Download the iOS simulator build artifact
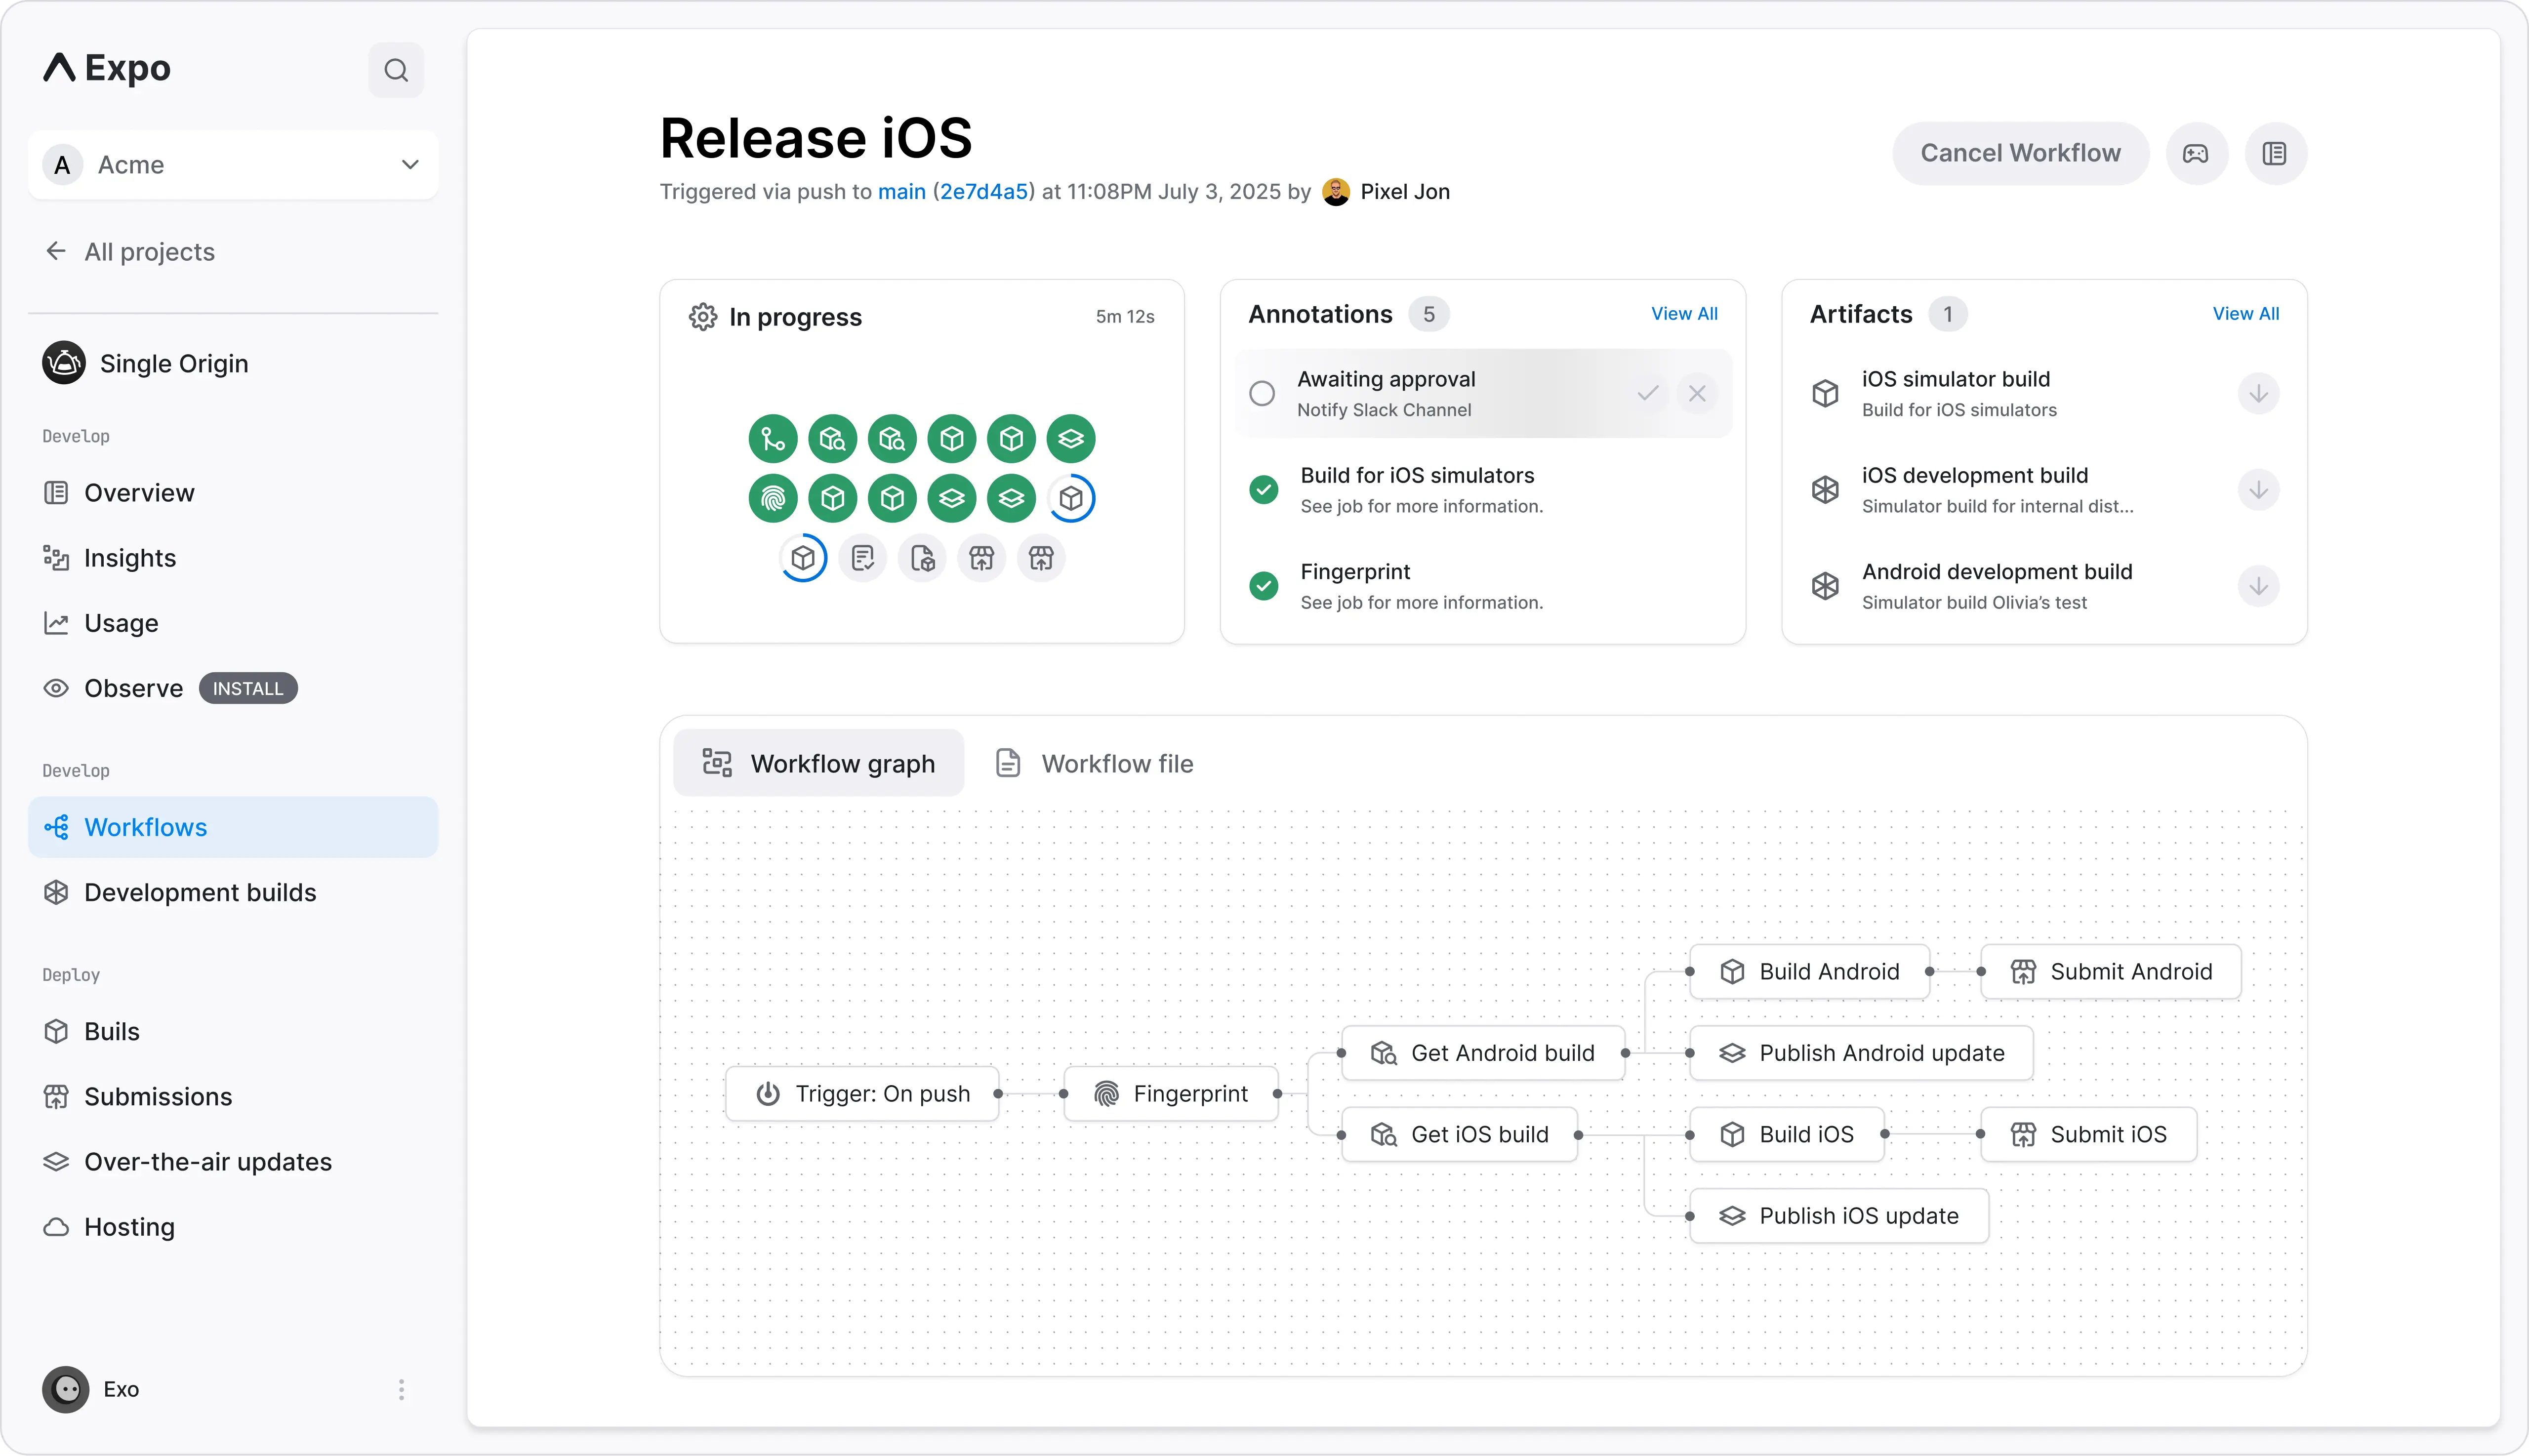 click(2258, 394)
